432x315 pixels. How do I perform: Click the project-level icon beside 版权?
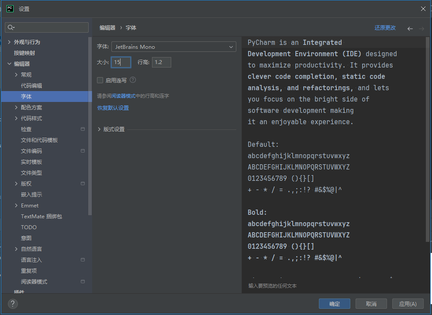tap(83, 183)
